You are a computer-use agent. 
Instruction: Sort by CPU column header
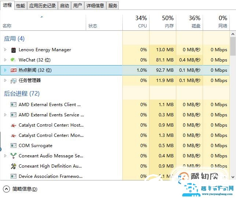(x=136, y=23)
